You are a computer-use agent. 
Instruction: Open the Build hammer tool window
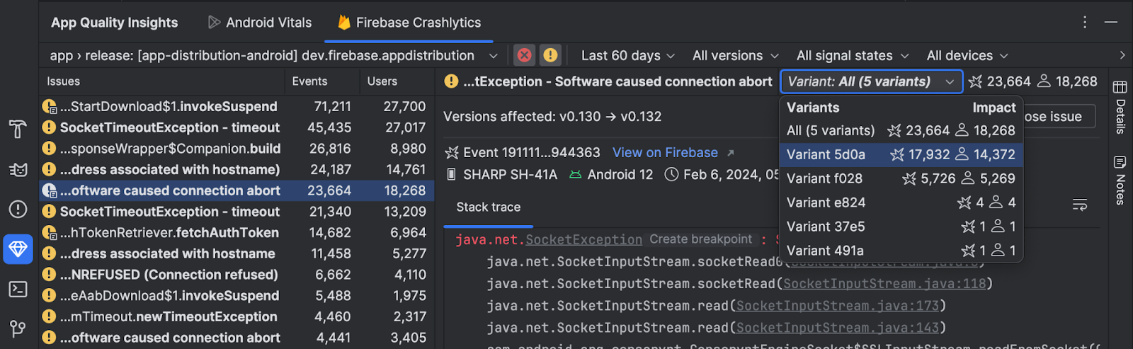coord(18,129)
